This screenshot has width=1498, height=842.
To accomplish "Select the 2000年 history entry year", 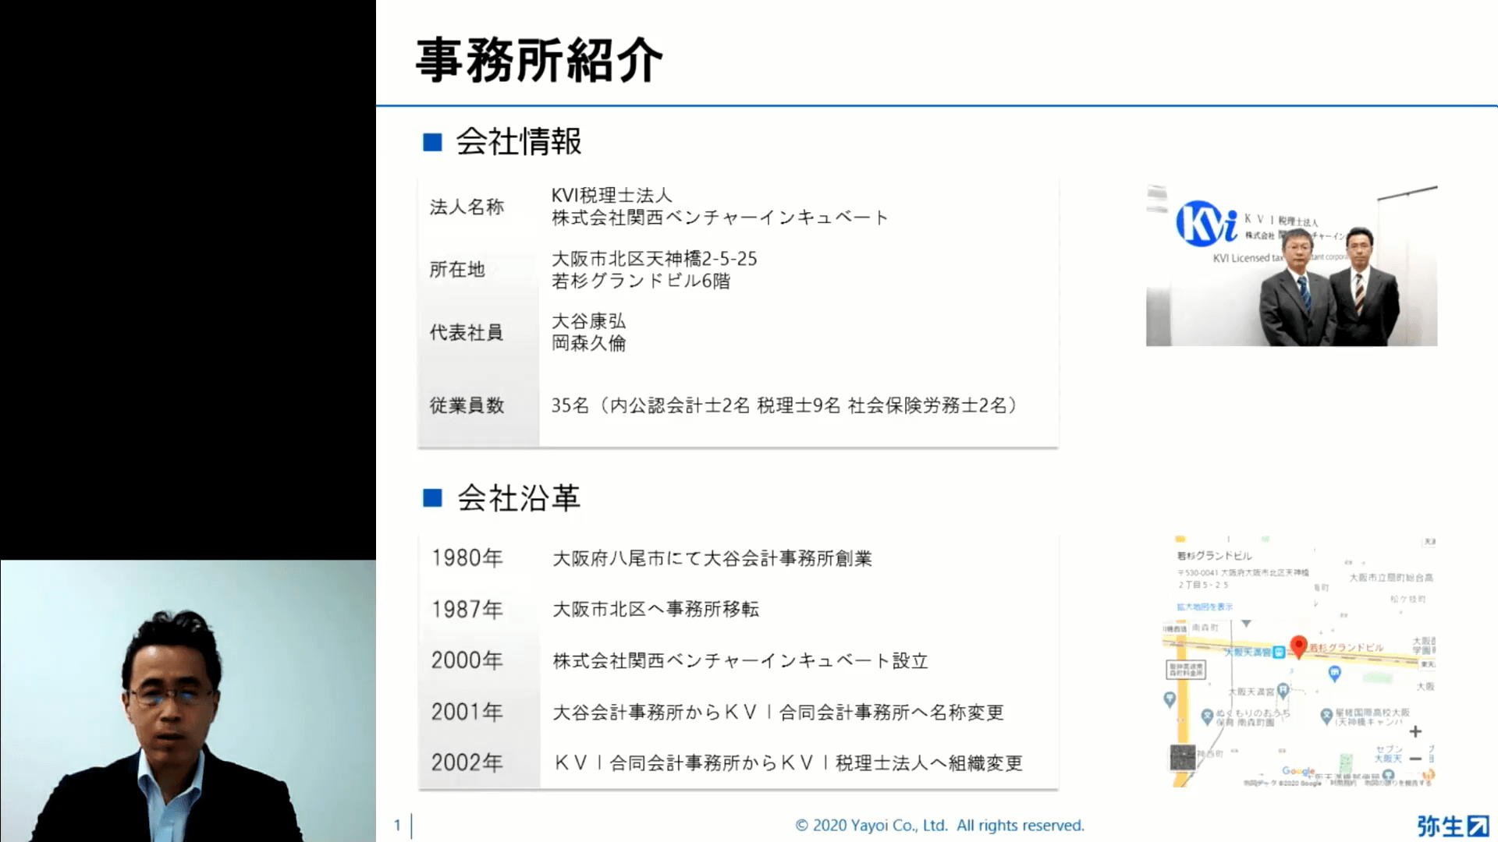I will (467, 660).
